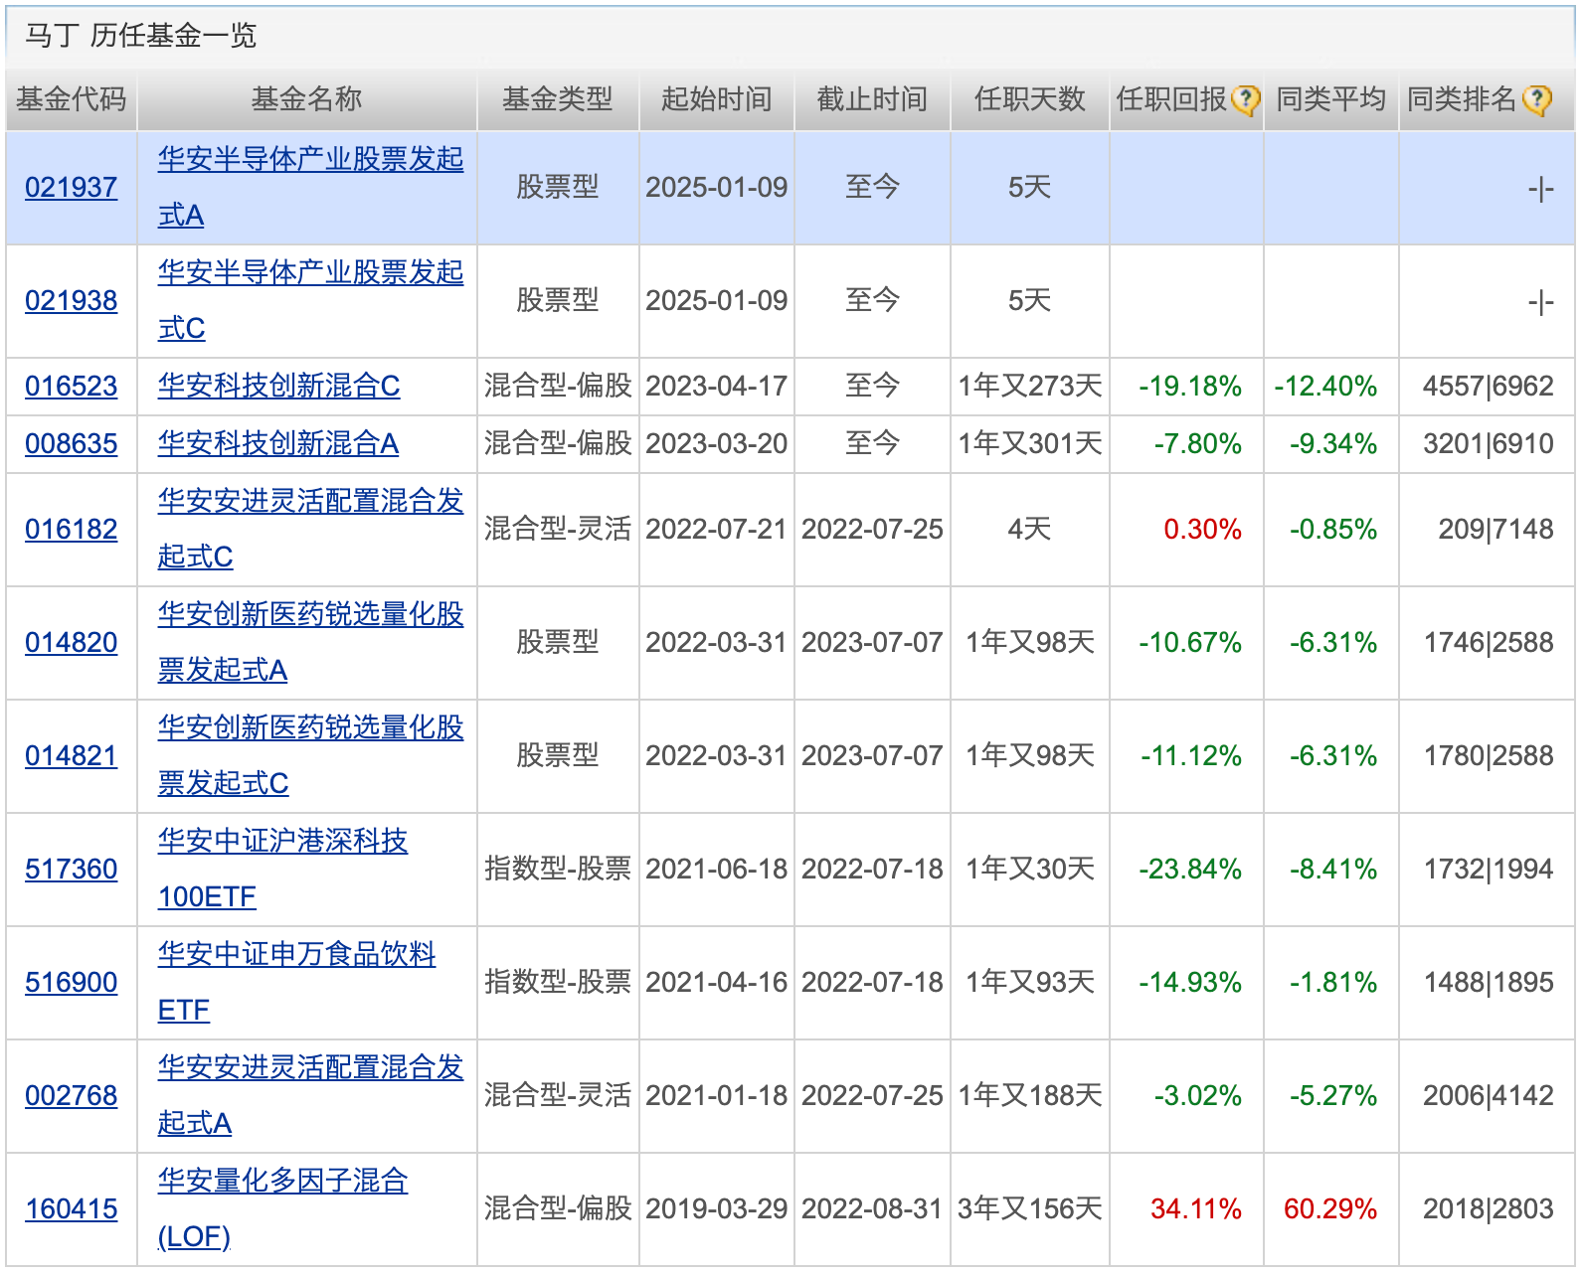Select the 1年又301天 tenure cell
1583x1276 pixels.
click(x=1029, y=444)
